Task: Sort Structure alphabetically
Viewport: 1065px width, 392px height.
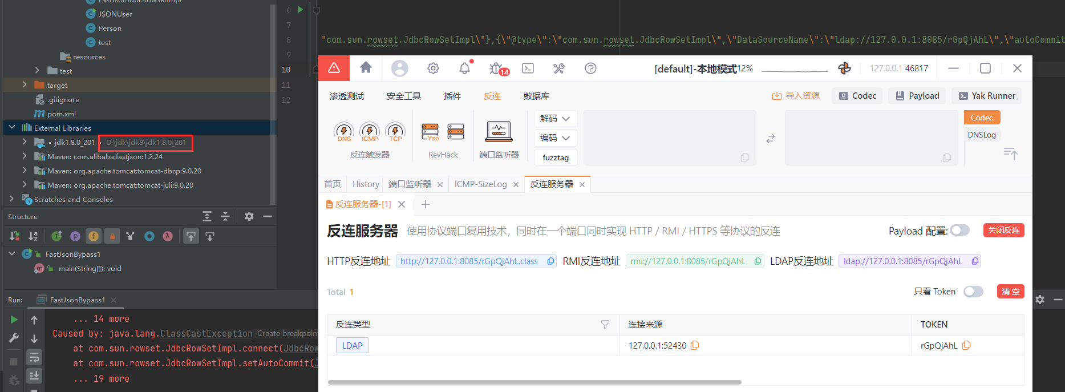Action: 34,236
